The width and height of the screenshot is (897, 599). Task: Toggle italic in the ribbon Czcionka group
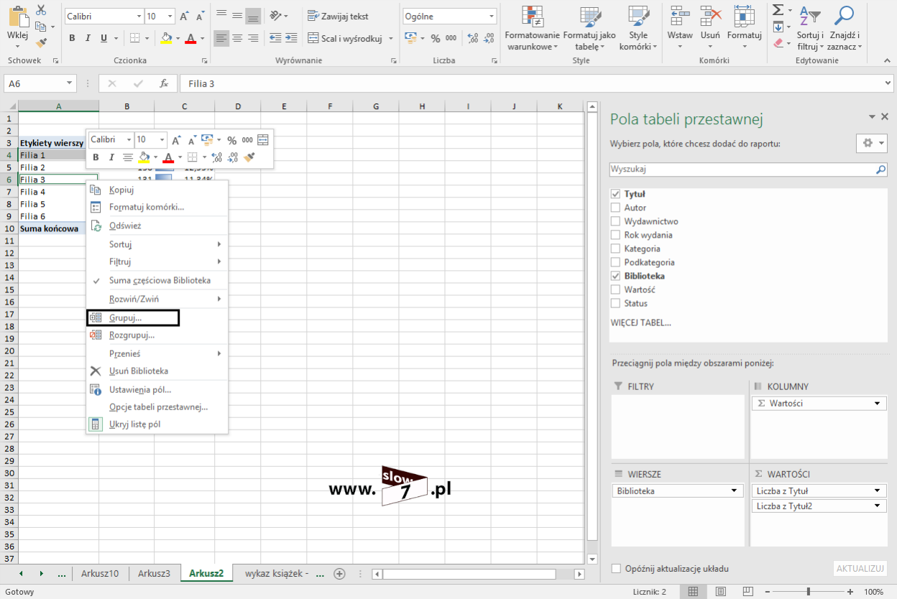(88, 38)
